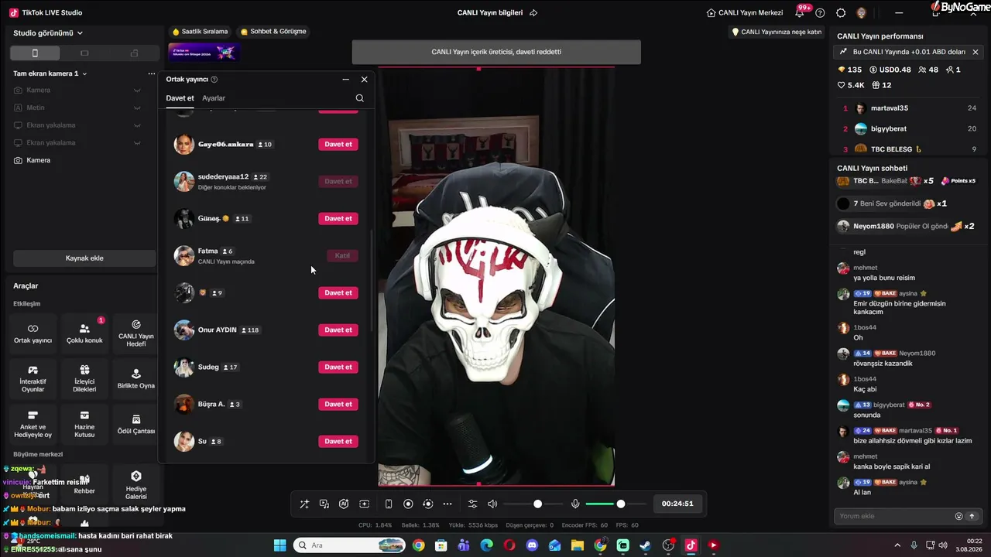Open Ödül Çantası tool
The image size is (991, 557).
click(136, 425)
